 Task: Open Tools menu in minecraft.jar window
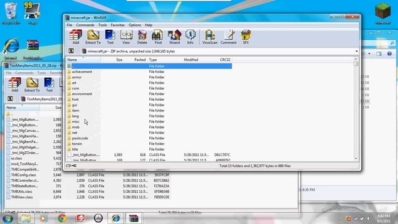(103, 25)
